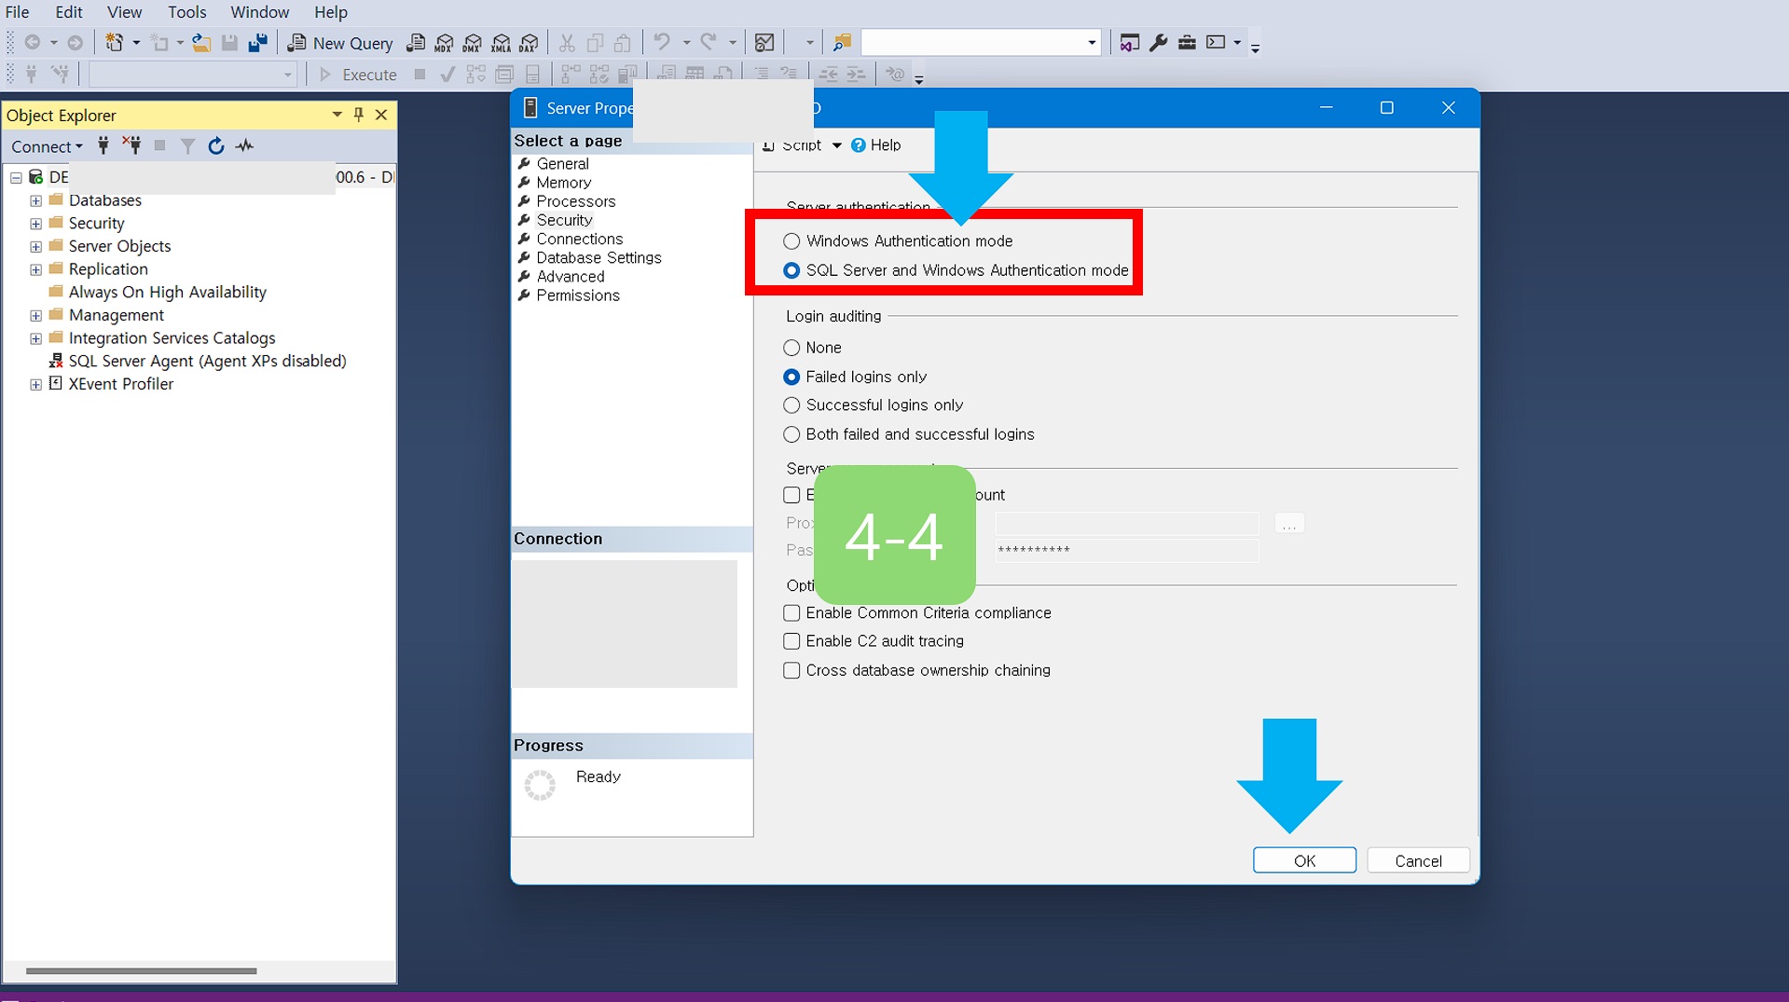Expand the Security folder in Object Explorer
This screenshot has height=1002, width=1789.
35,224
